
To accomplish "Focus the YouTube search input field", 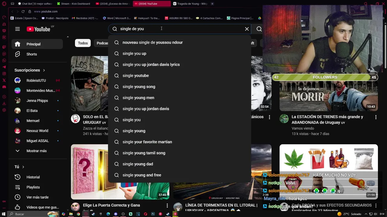I will click(180, 29).
